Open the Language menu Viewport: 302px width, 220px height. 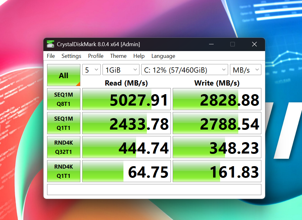pos(163,56)
